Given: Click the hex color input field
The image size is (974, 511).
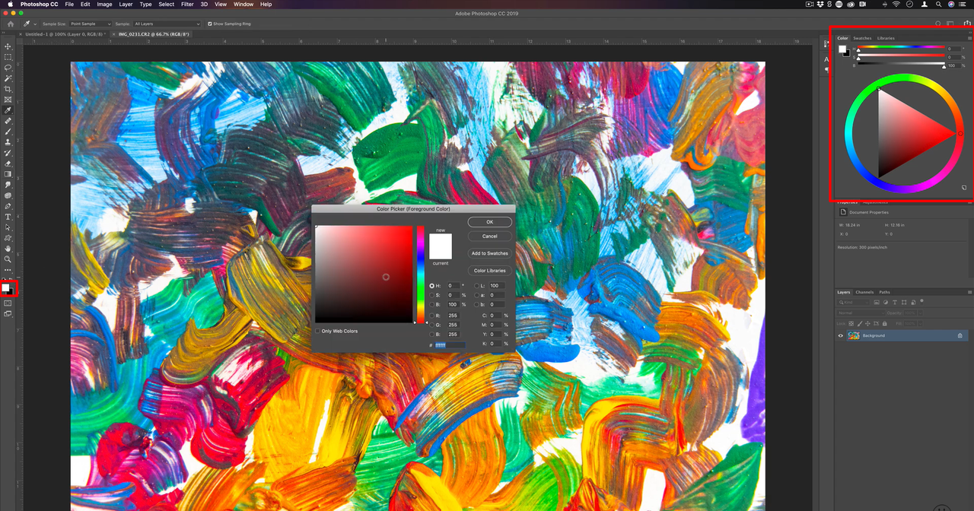Looking at the screenshot, I should [450, 345].
